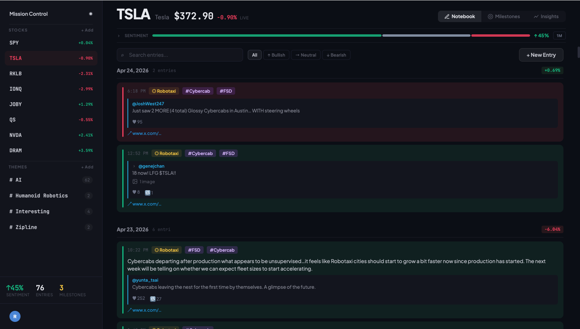Viewport: 580px width, 329px height.
Task: Click the 76 ENTRIES stat
Action: 44,290
